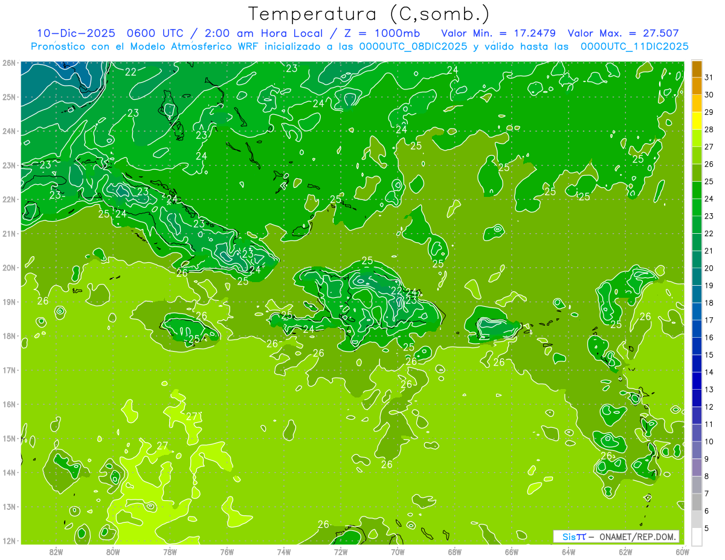The image size is (725, 560).
Task: Pick the purple legend swatch between 8 and 9
Action: 697,468
